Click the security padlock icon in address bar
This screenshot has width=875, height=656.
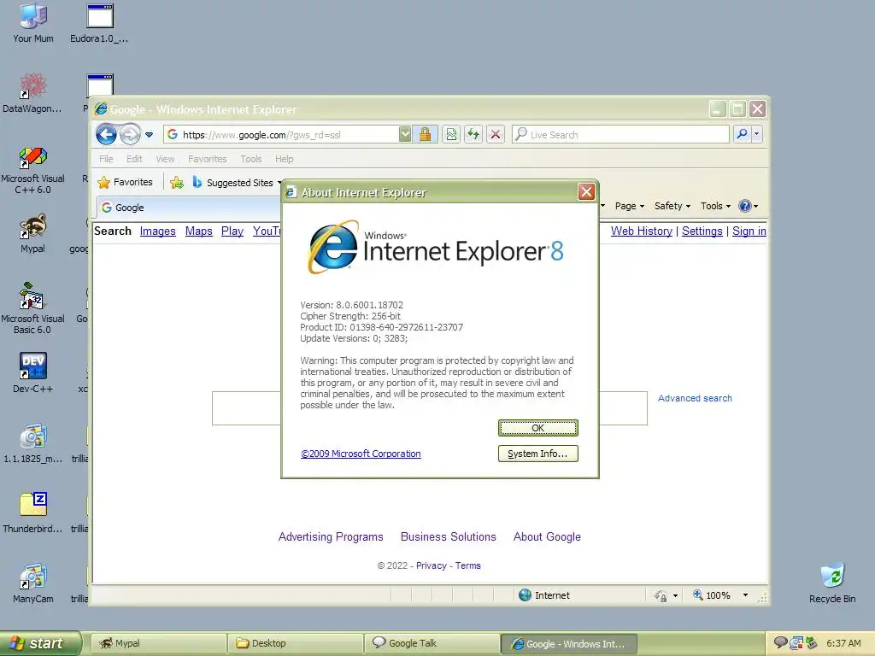point(426,134)
